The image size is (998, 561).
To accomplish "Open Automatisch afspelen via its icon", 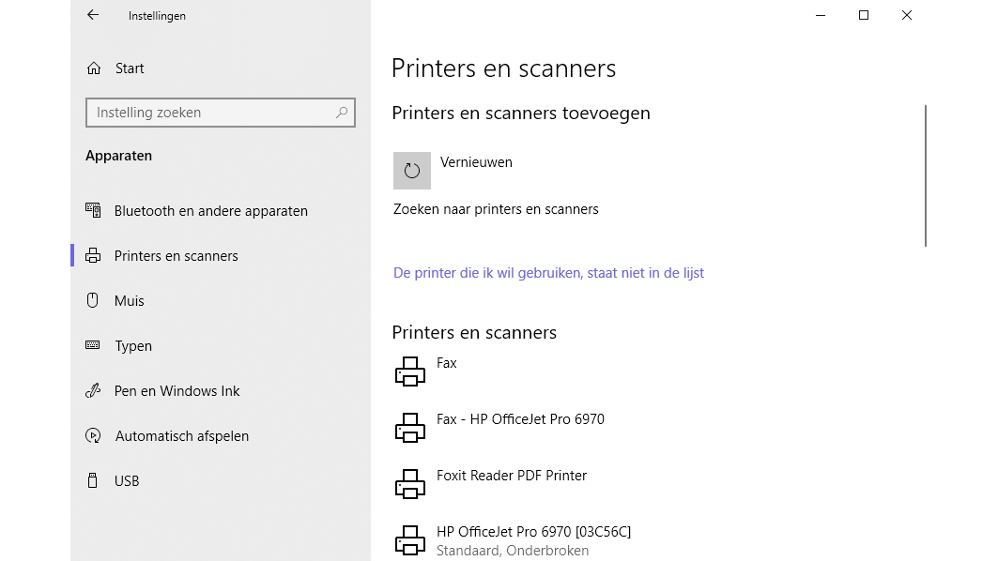I will (93, 435).
